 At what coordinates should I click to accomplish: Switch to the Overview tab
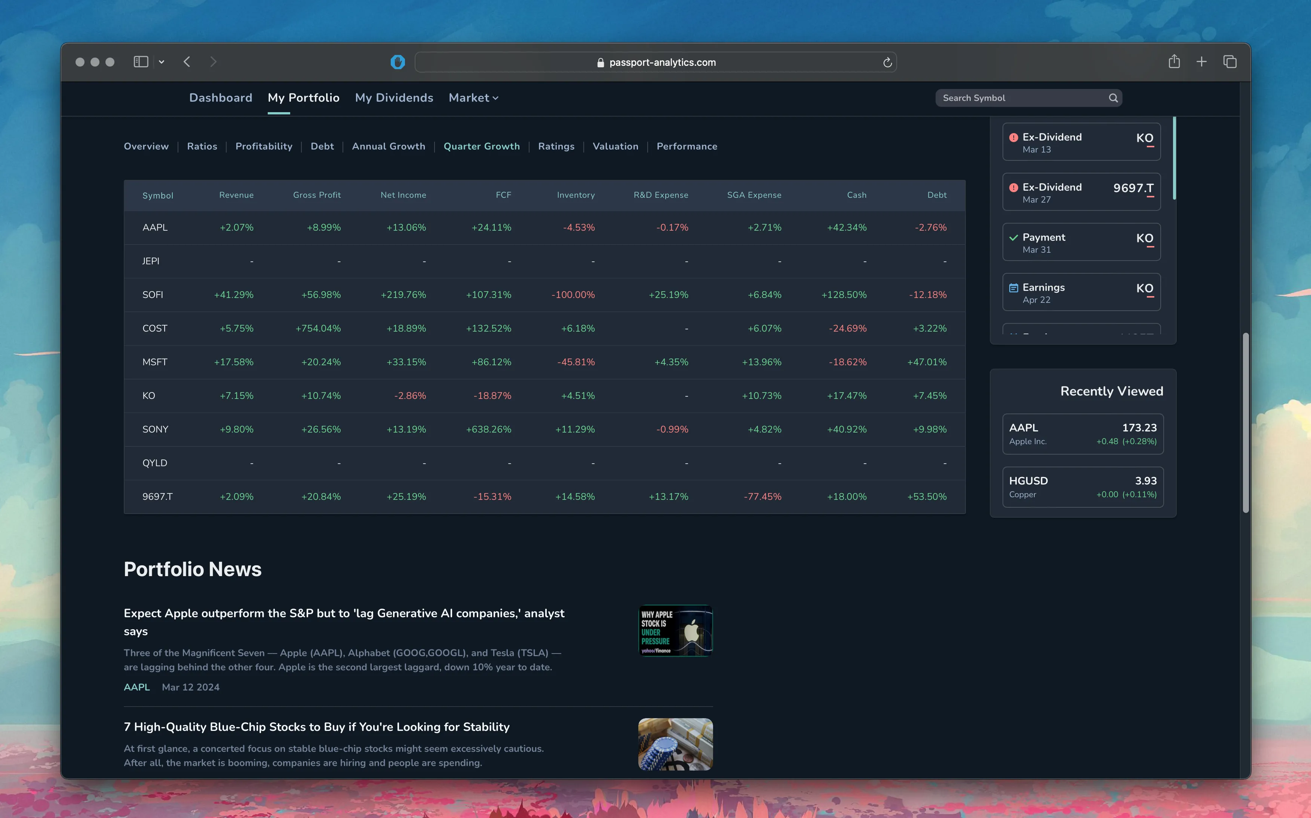click(146, 146)
